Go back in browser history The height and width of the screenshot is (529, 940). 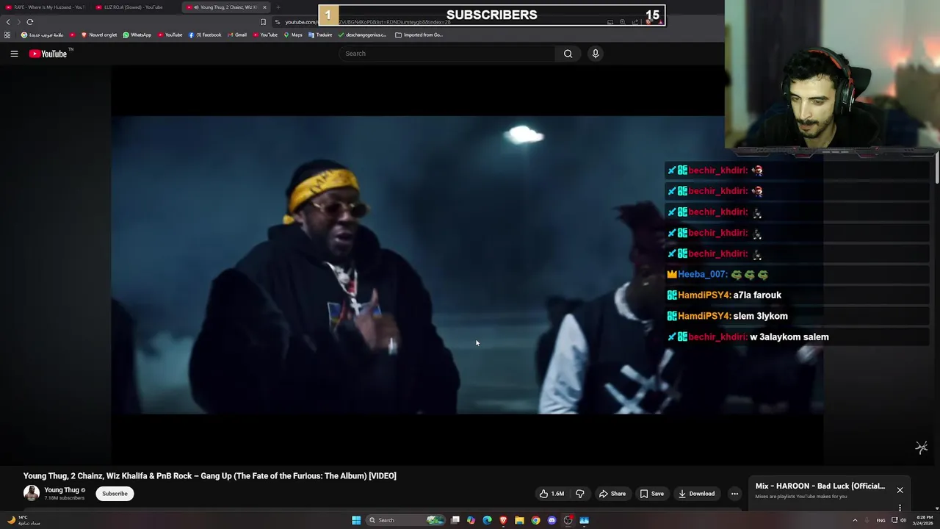click(8, 22)
